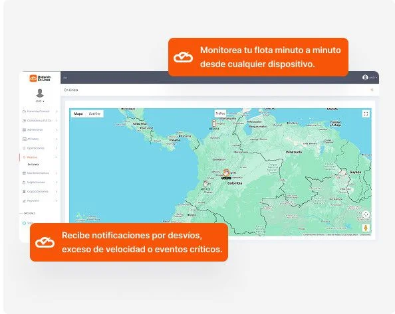The image size is (395, 314).
Task: Click the Reportes sidebar icon
Action: point(24,200)
